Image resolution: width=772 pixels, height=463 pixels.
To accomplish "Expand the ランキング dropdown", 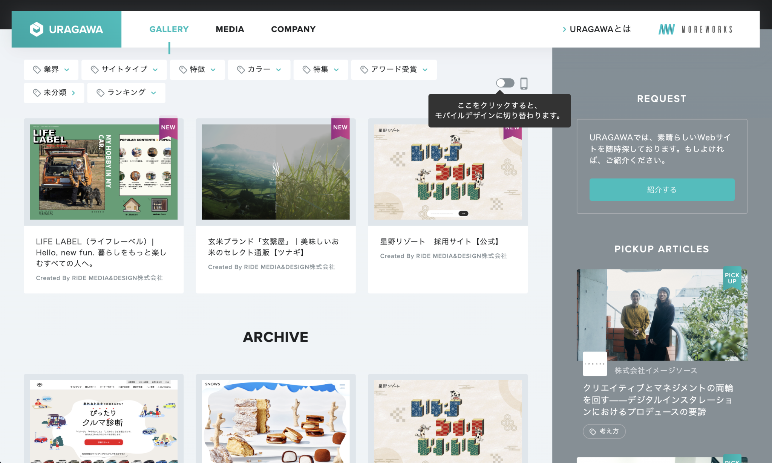I will pyautogui.click(x=126, y=93).
